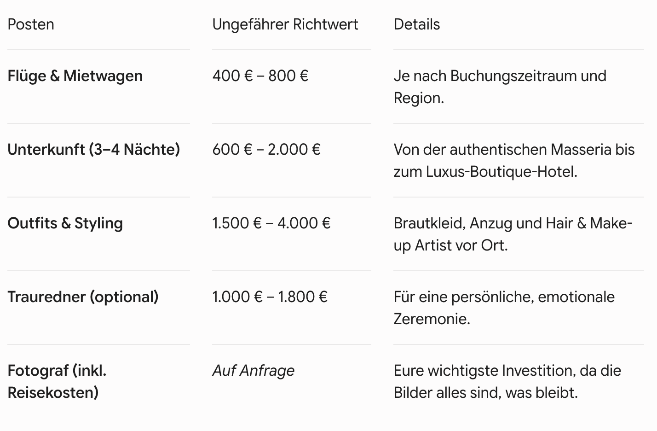Screen dimensions: 657x431
Task: Click the Luxus-Boutique-Hotel text line
Action: (485, 172)
